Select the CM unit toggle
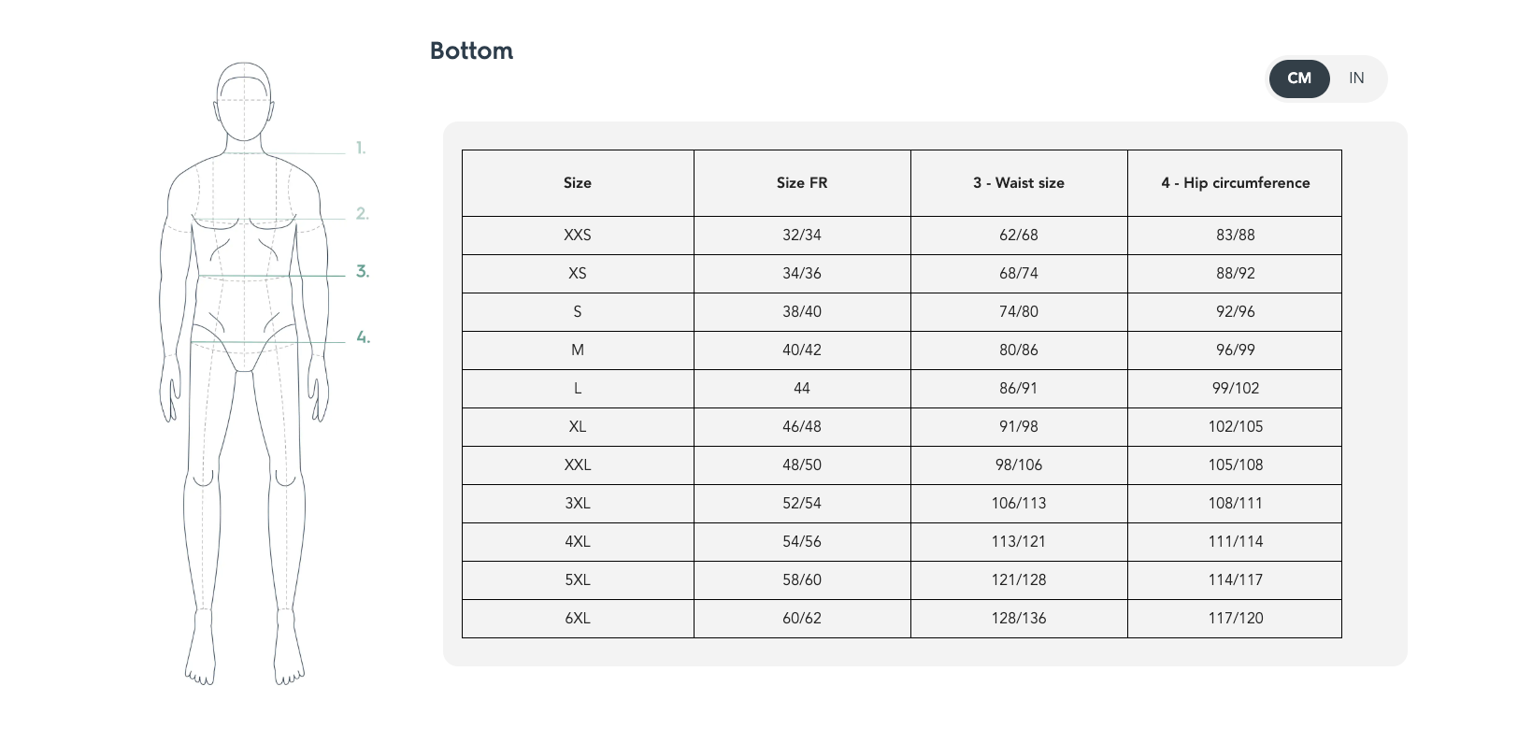The width and height of the screenshot is (1518, 729). (1299, 79)
